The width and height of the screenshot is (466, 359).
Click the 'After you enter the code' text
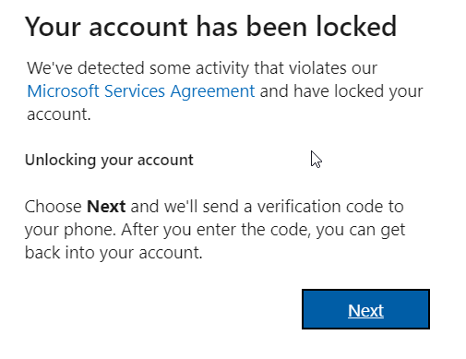(216, 230)
